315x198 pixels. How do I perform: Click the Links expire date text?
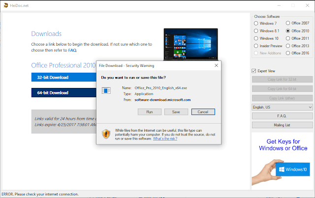click(x=65, y=125)
